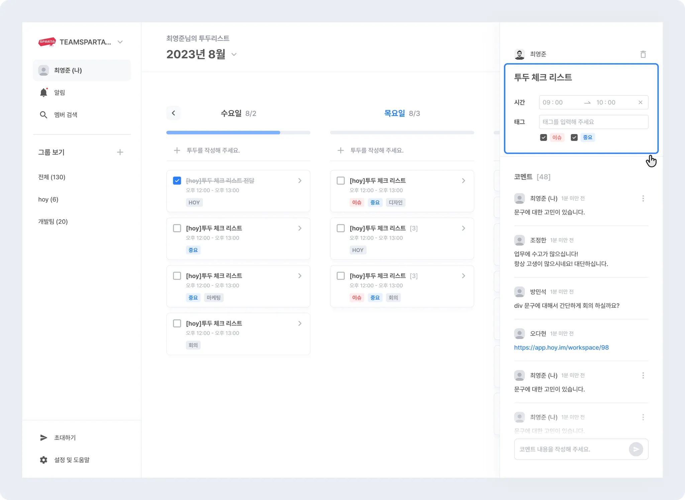The height and width of the screenshot is (500, 685).
Task: Toggle the 이슈 tag checkbox
Action: tap(544, 137)
